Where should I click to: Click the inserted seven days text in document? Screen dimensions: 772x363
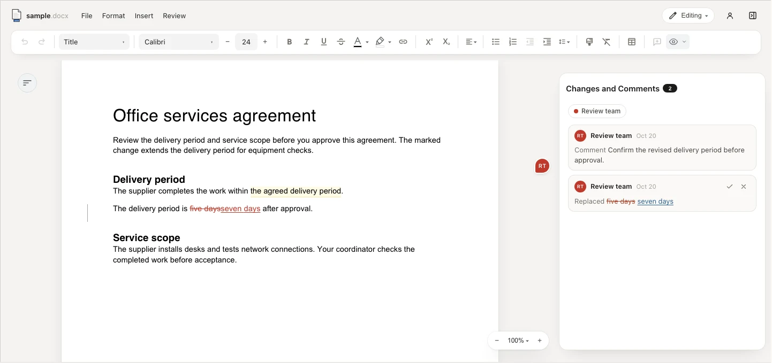pyautogui.click(x=240, y=208)
